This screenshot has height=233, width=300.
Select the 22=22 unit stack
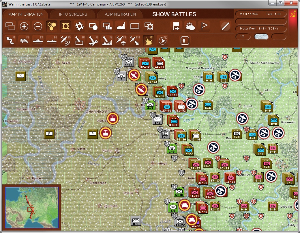pyautogui.click(x=152, y=77)
